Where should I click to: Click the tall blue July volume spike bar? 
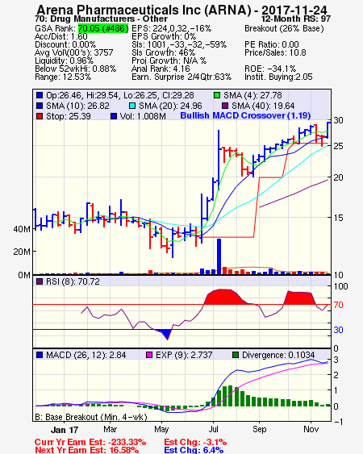click(x=219, y=256)
